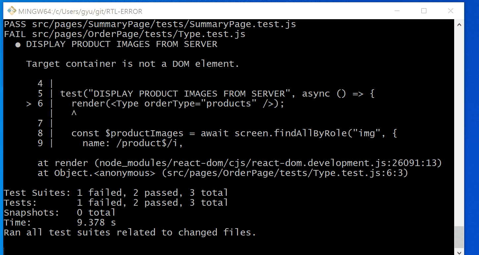Click the failed test bullet marker
The image size is (479, 255).
pyautogui.click(x=18, y=45)
